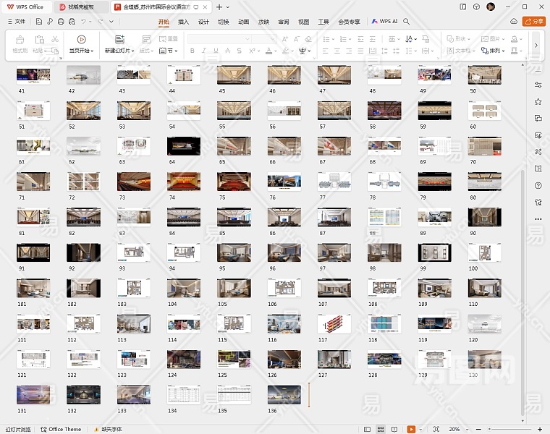Start the slideshow from the status bar
The image size is (550, 434).
[411, 429]
